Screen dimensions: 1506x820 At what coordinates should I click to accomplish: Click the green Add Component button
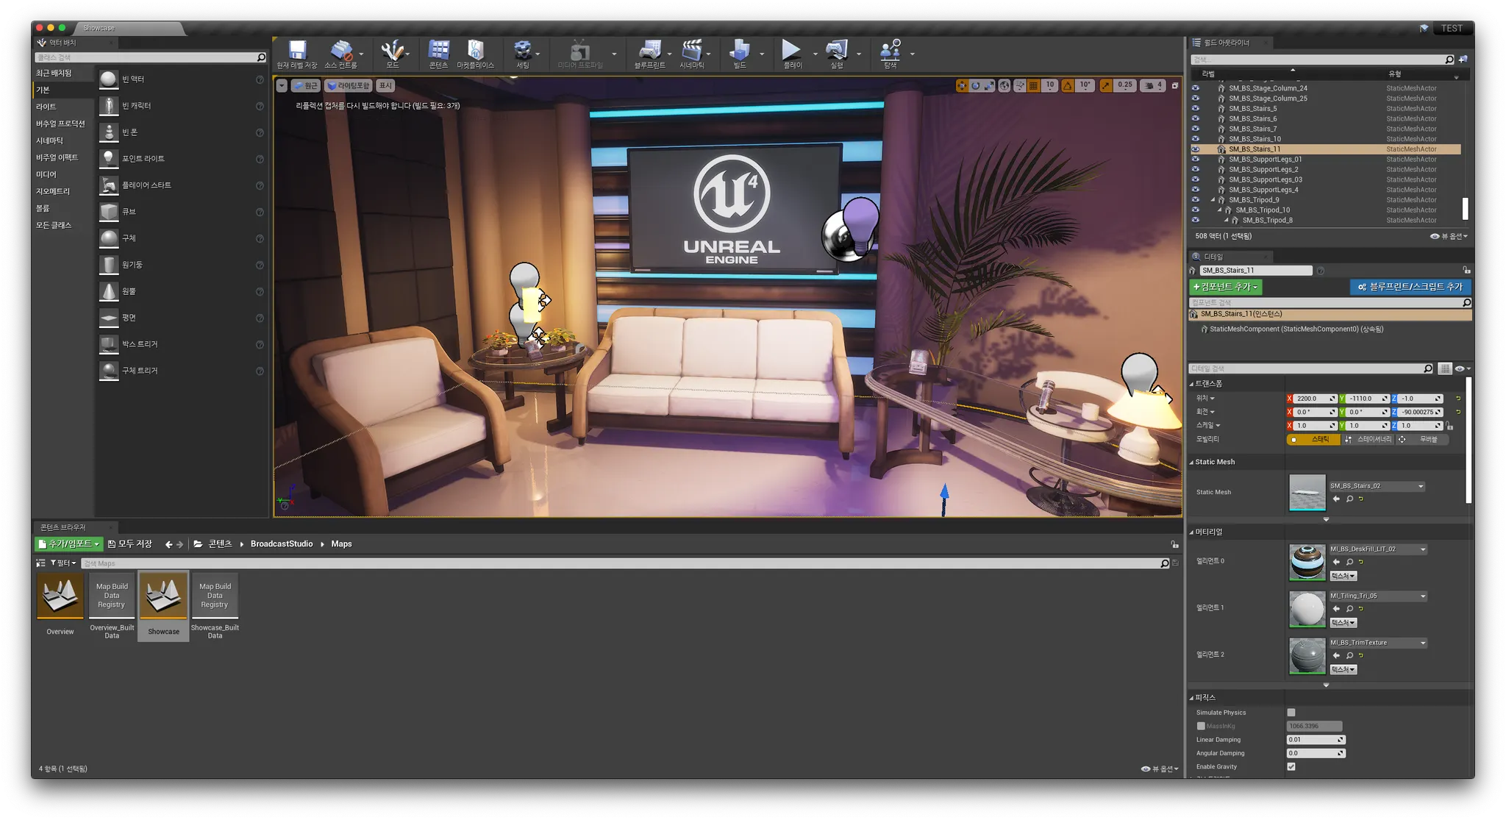pos(1225,287)
